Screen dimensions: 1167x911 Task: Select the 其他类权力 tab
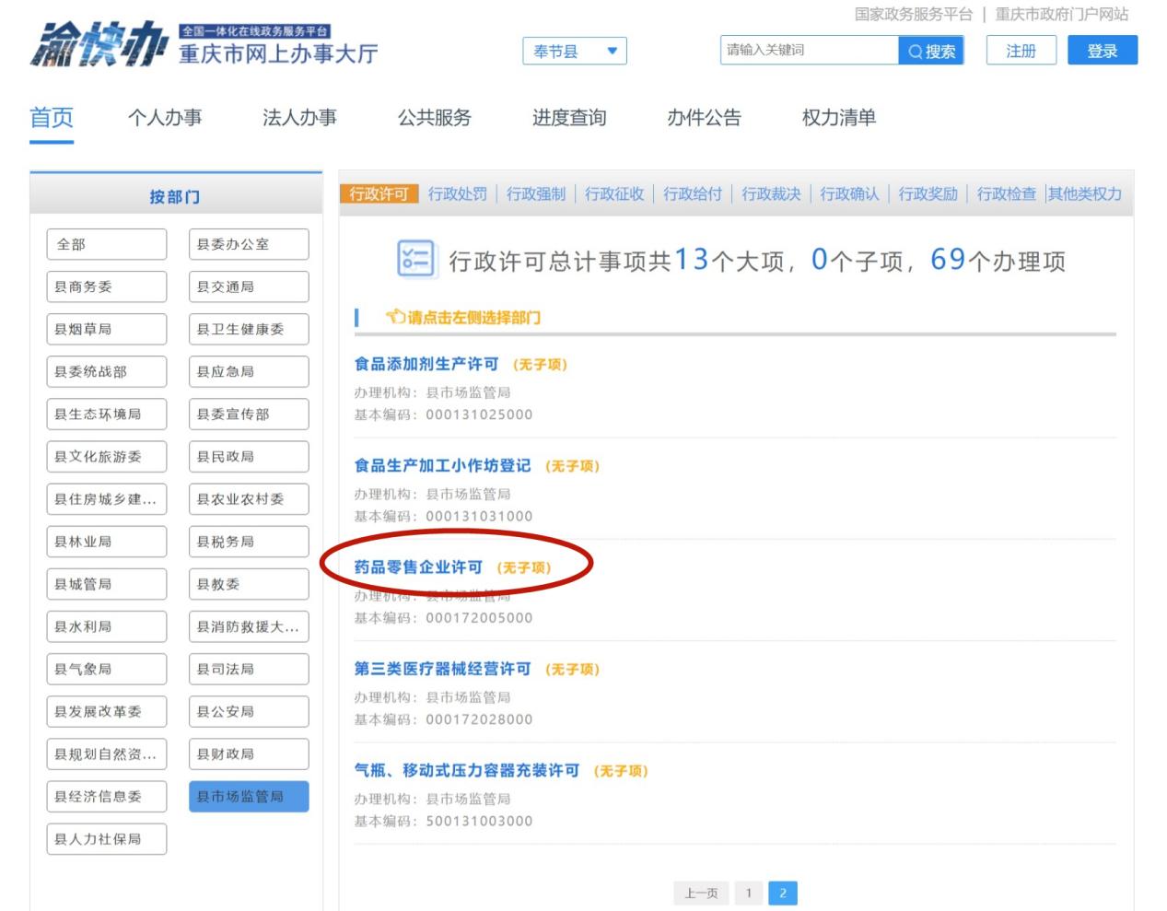(x=1084, y=193)
